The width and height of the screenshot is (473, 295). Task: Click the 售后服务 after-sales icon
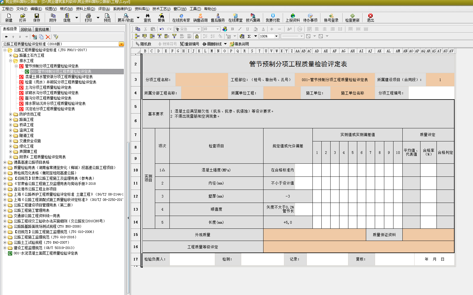coord(218,18)
